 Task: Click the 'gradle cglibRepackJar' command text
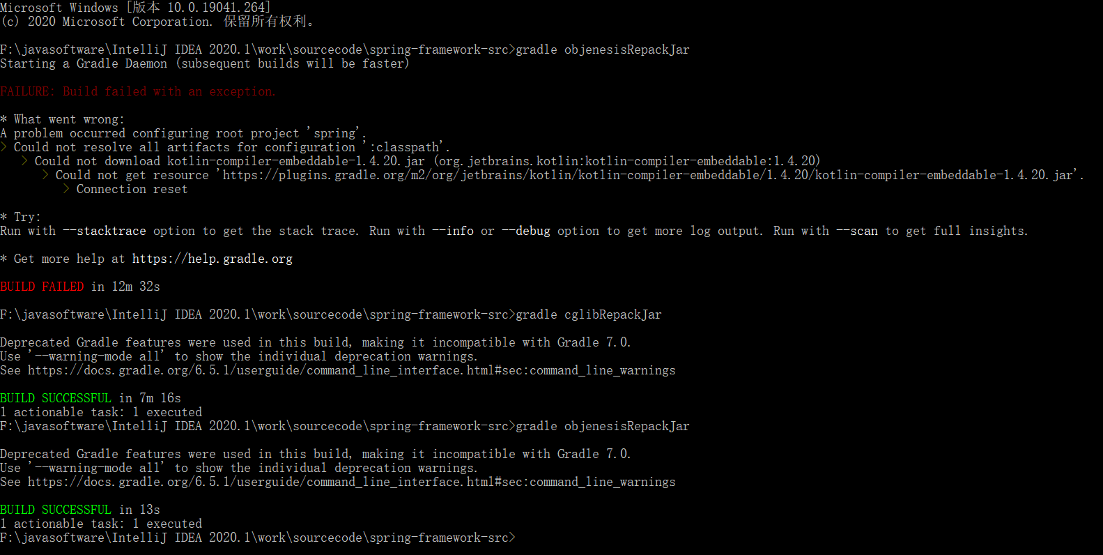[x=589, y=314]
